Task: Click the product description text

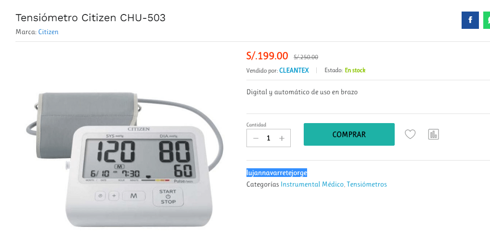Action: click(302, 92)
